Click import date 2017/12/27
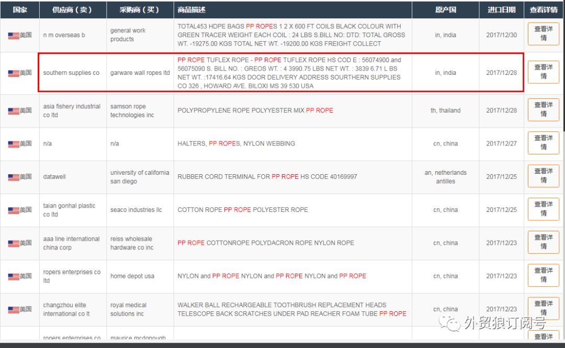Viewport: 565px width, 348px height. (501, 143)
